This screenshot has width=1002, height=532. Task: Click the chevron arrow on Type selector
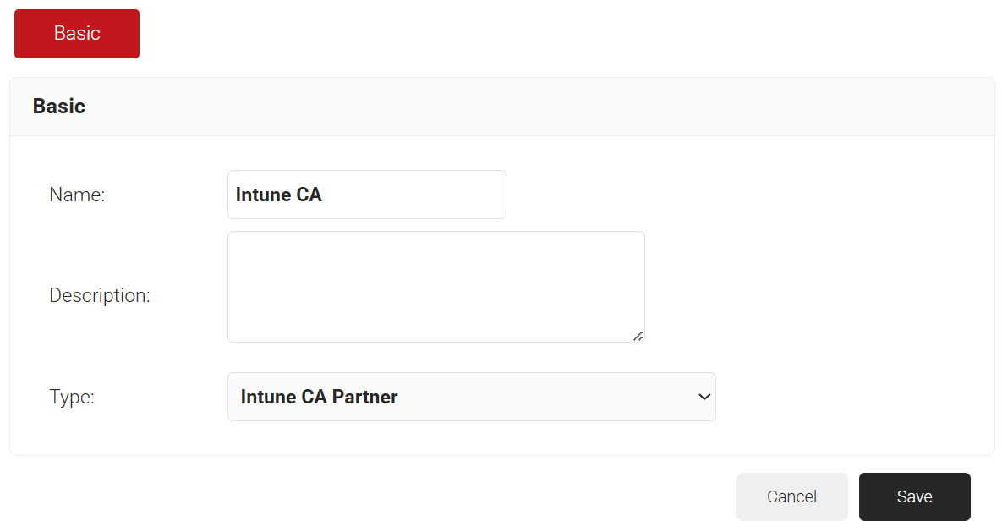coord(704,397)
